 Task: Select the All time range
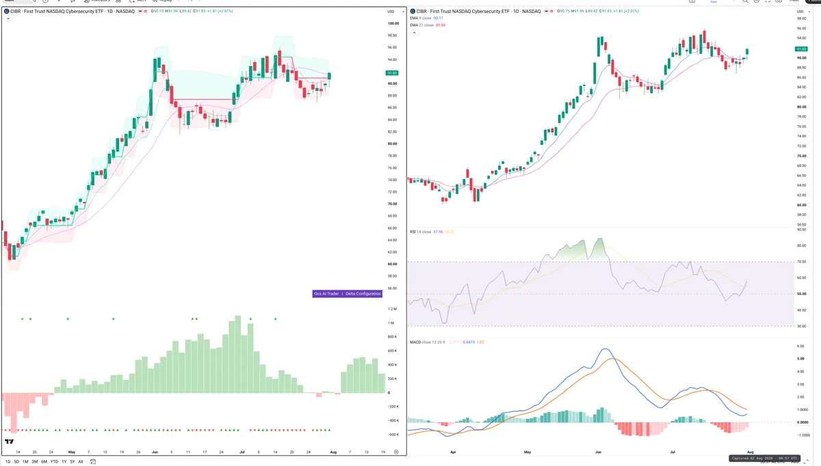[81, 461]
